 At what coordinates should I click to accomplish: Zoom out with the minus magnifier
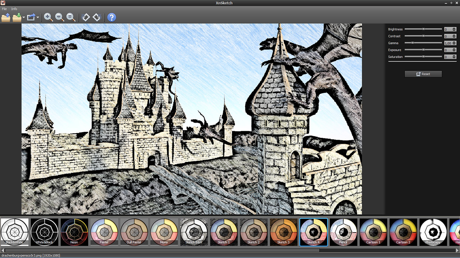coord(60,17)
